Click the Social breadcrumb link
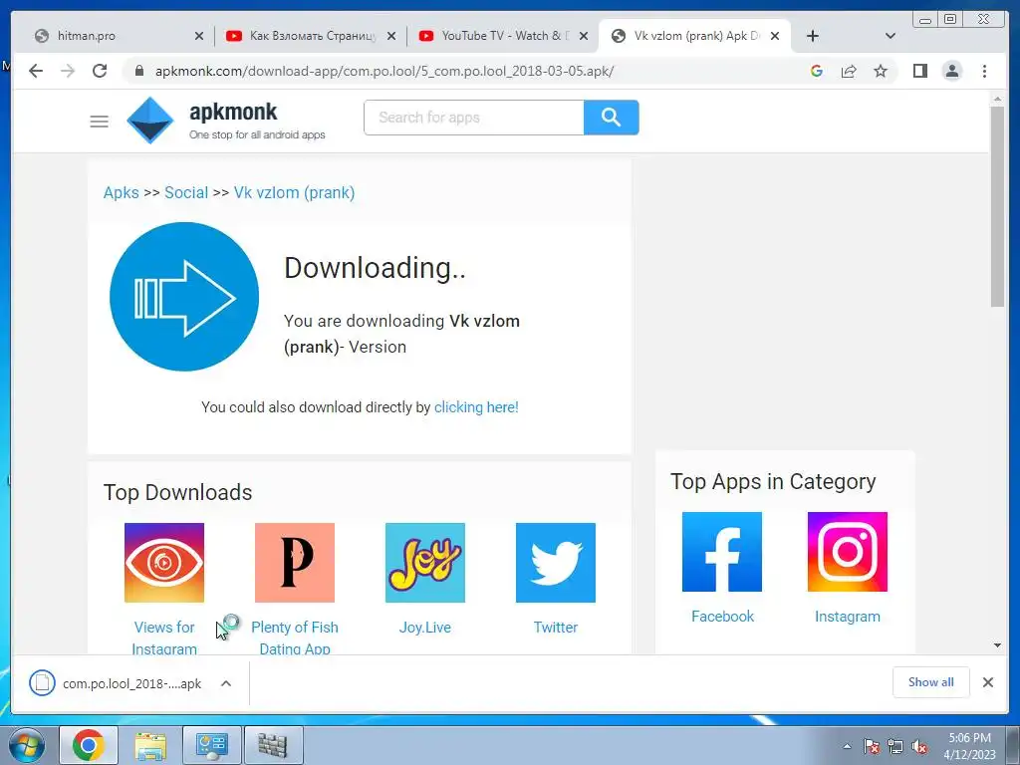Image resolution: width=1020 pixels, height=765 pixels. click(x=186, y=192)
